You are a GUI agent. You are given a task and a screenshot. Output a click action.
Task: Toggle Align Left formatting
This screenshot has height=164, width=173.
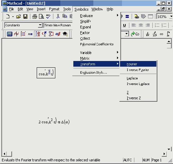point(134,25)
